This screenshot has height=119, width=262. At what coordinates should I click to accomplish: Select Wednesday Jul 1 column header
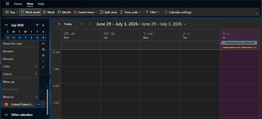[x=160, y=35]
